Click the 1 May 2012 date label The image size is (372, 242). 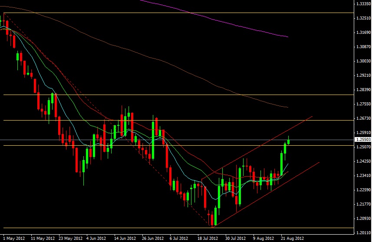14,238
